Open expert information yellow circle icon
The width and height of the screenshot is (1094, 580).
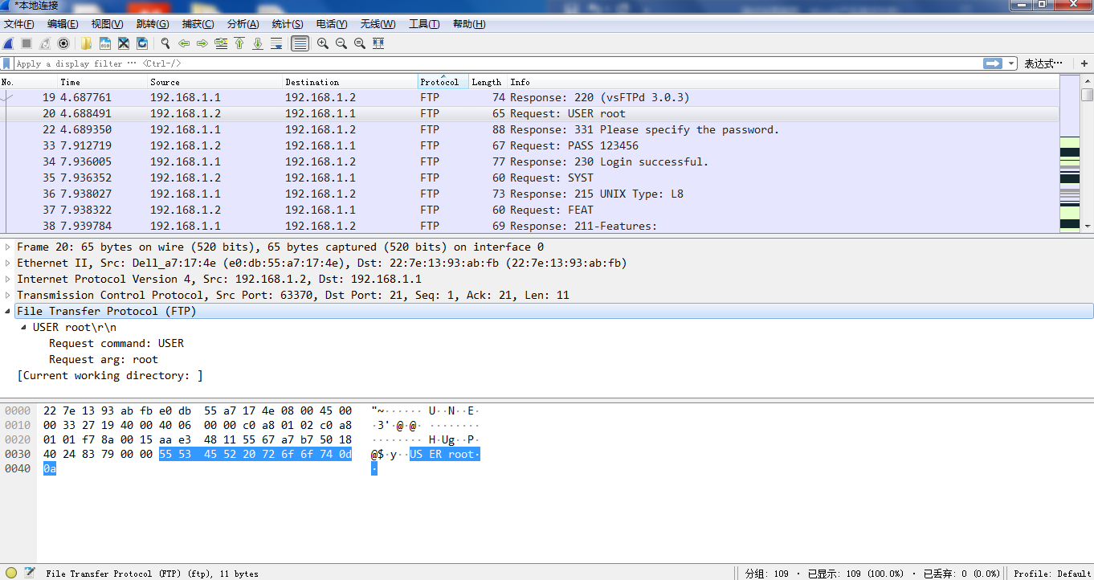tap(11, 573)
